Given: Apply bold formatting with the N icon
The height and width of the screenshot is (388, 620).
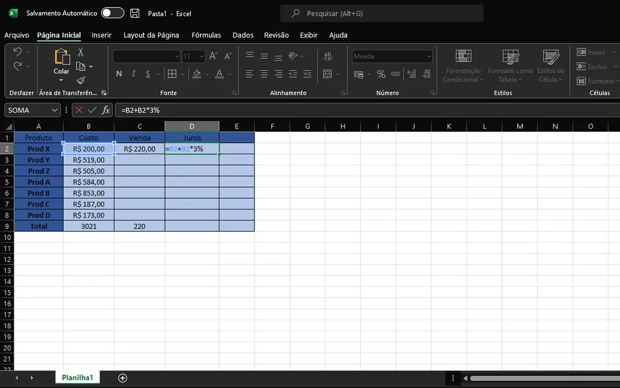Looking at the screenshot, I should [119, 73].
